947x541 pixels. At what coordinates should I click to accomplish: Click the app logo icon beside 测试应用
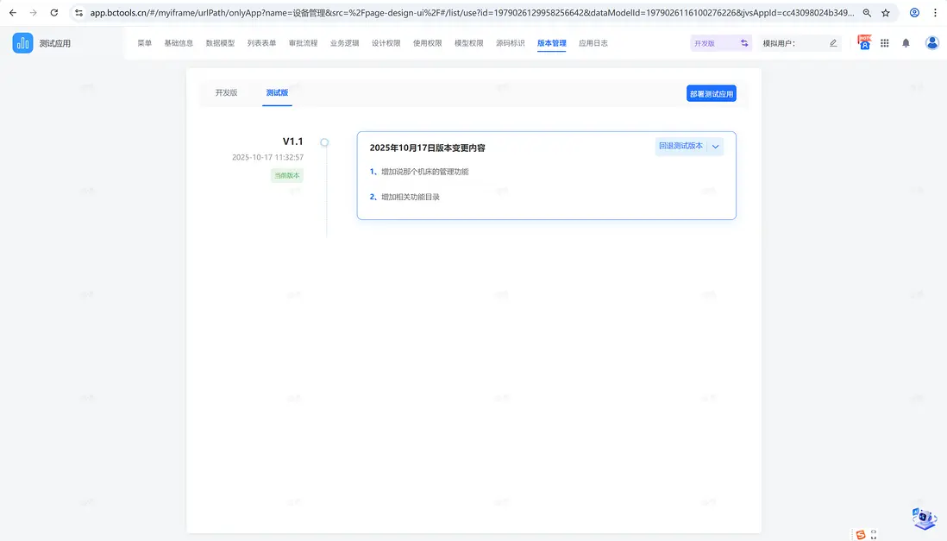[x=22, y=42]
